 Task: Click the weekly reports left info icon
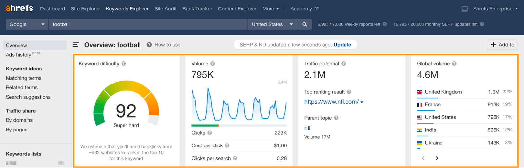(x=385, y=24)
